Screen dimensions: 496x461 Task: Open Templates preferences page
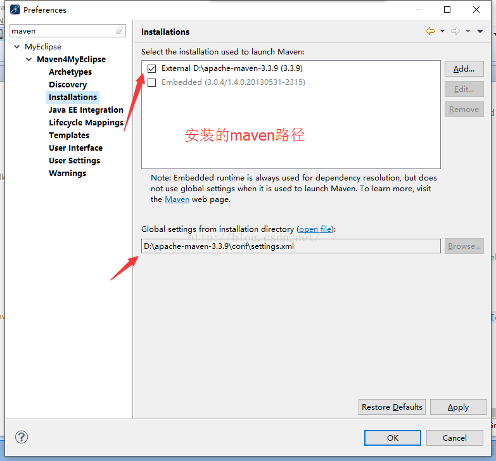(69, 136)
